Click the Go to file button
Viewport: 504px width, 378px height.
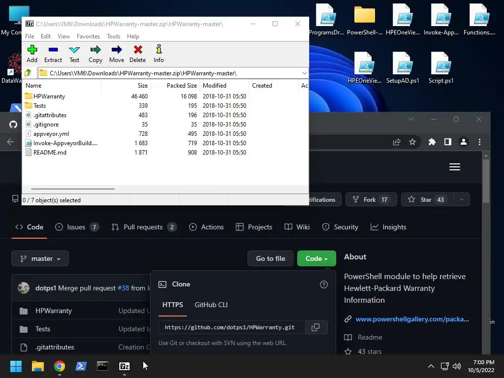[270, 258]
